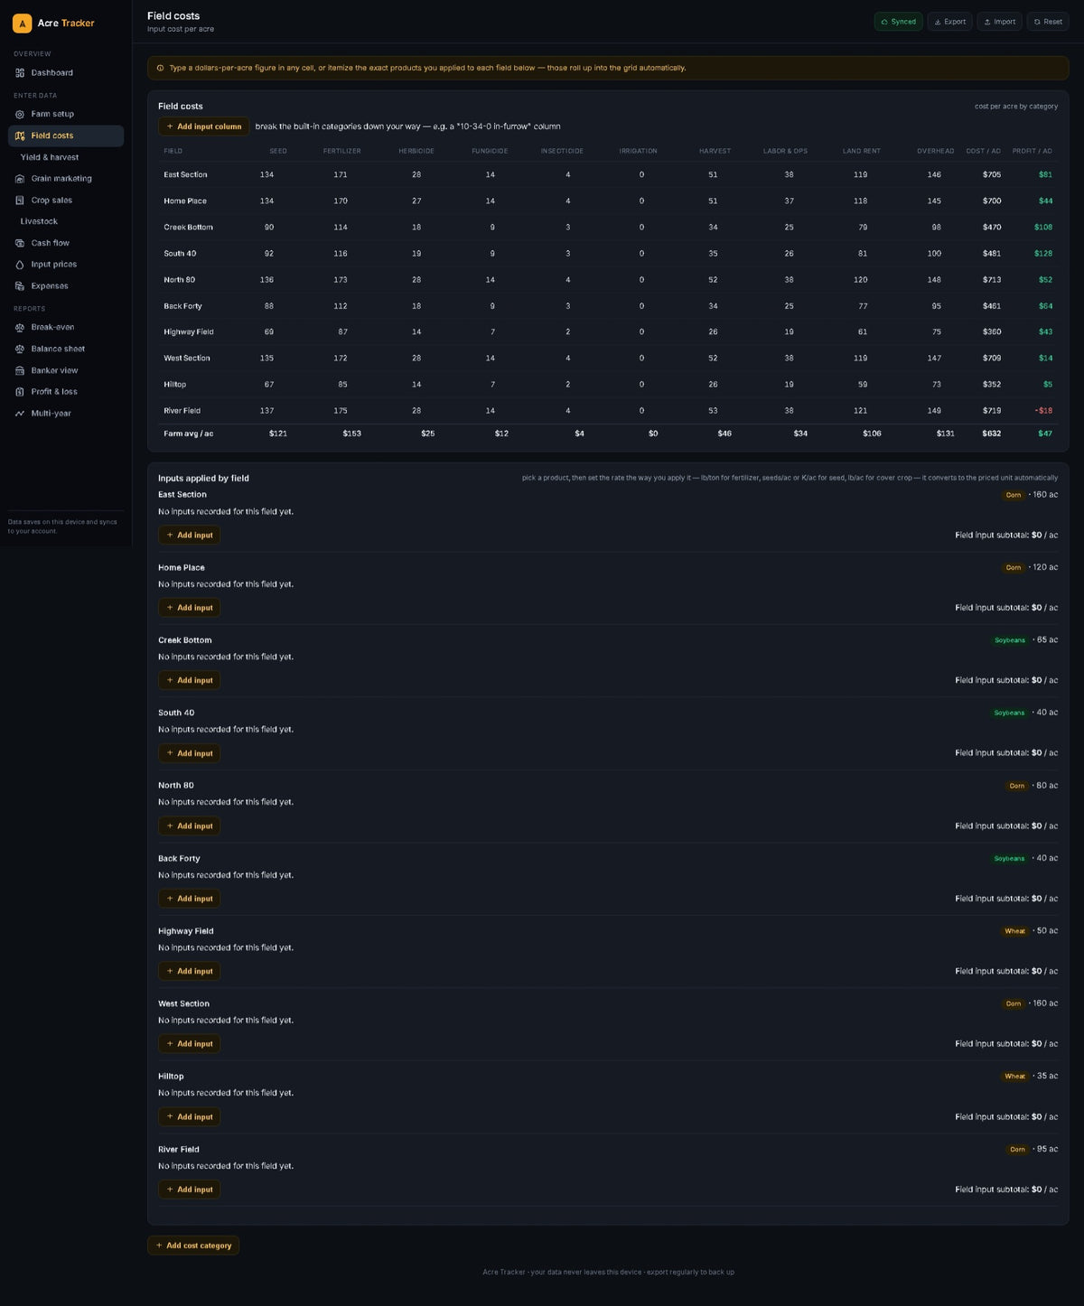Add input for East Section
This screenshot has width=1084, height=1306.
point(189,535)
